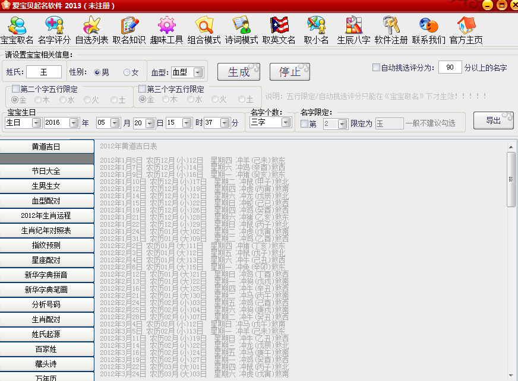Toggle the 名字限定 第 checkbox
Viewport: 518px width, 381px height.
point(304,124)
